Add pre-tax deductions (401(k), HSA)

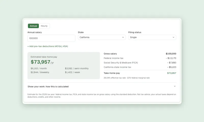[x=48, y=46]
